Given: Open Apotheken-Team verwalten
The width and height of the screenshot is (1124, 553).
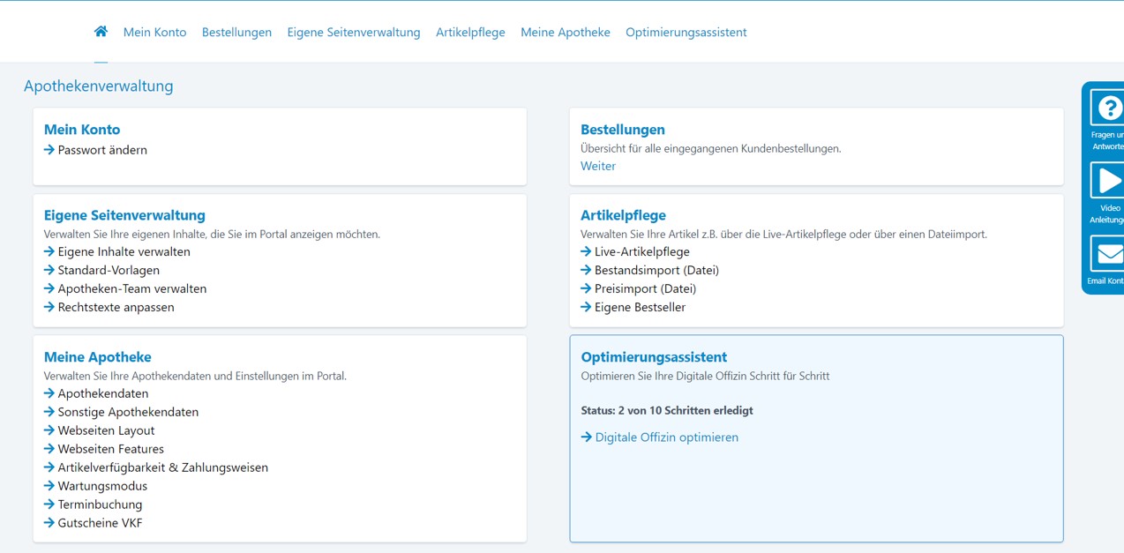Looking at the screenshot, I should coord(132,288).
